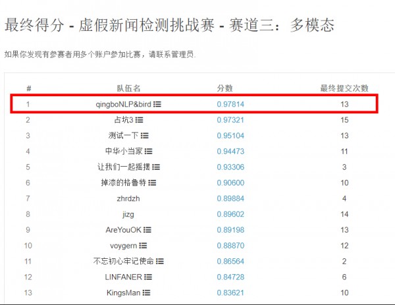Open score link 0.86564
This screenshot has width=395, height=305.
click(230, 262)
